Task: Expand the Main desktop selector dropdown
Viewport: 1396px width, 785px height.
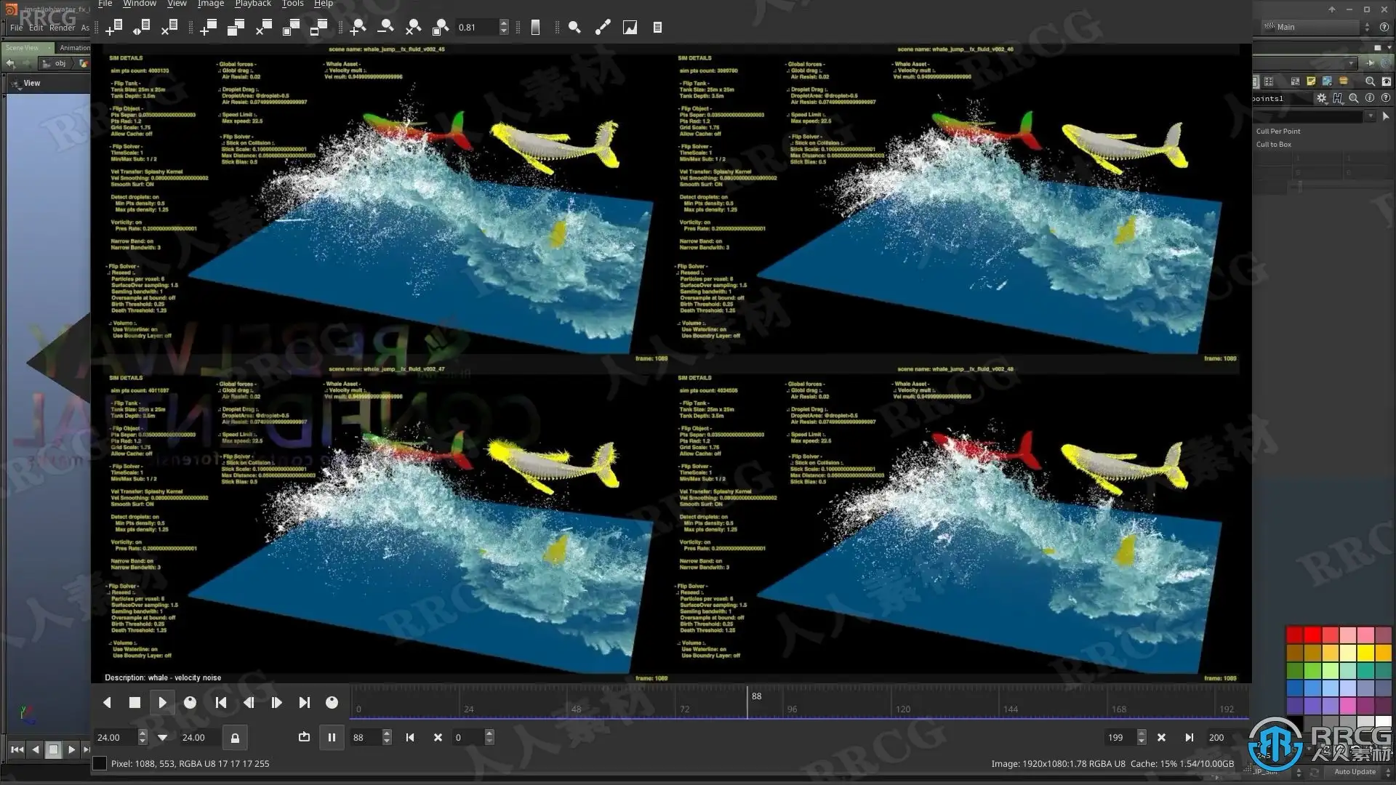Action: point(1366,27)
